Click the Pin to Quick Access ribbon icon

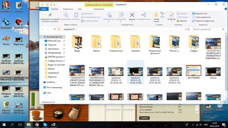tap(50, 15)
